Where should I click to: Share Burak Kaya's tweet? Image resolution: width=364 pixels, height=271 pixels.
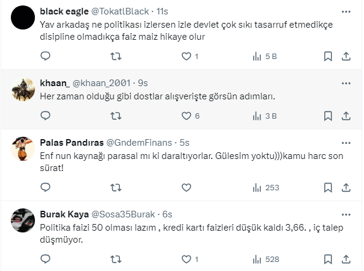[347, 259]
